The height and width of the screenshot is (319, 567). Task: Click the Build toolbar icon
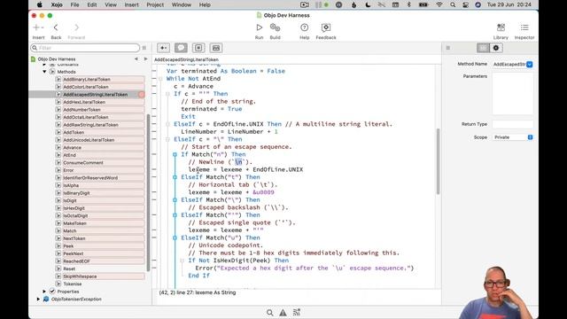[x=275, y=27]
